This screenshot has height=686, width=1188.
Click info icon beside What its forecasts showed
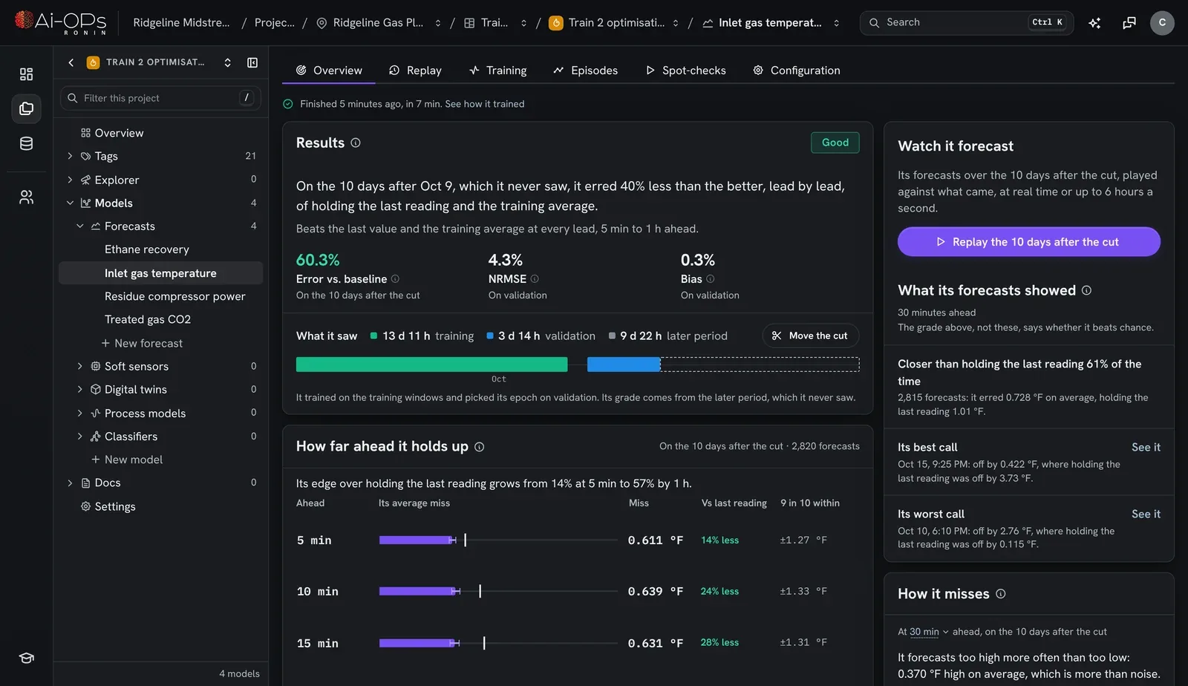pos(1086,290)
